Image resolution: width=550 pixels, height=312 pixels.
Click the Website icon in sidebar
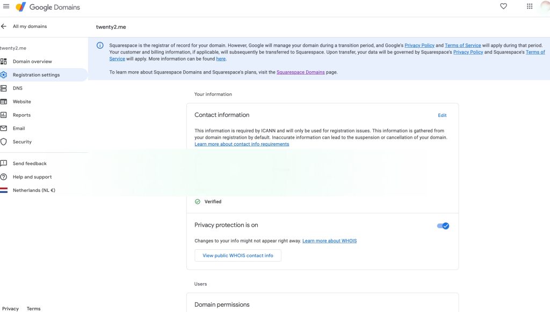click(4, 101)
